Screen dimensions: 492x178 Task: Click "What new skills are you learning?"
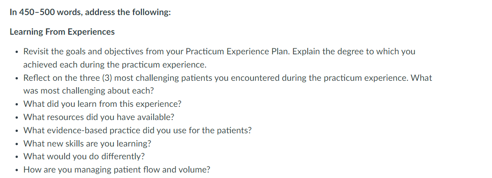[x=87, y=144]
